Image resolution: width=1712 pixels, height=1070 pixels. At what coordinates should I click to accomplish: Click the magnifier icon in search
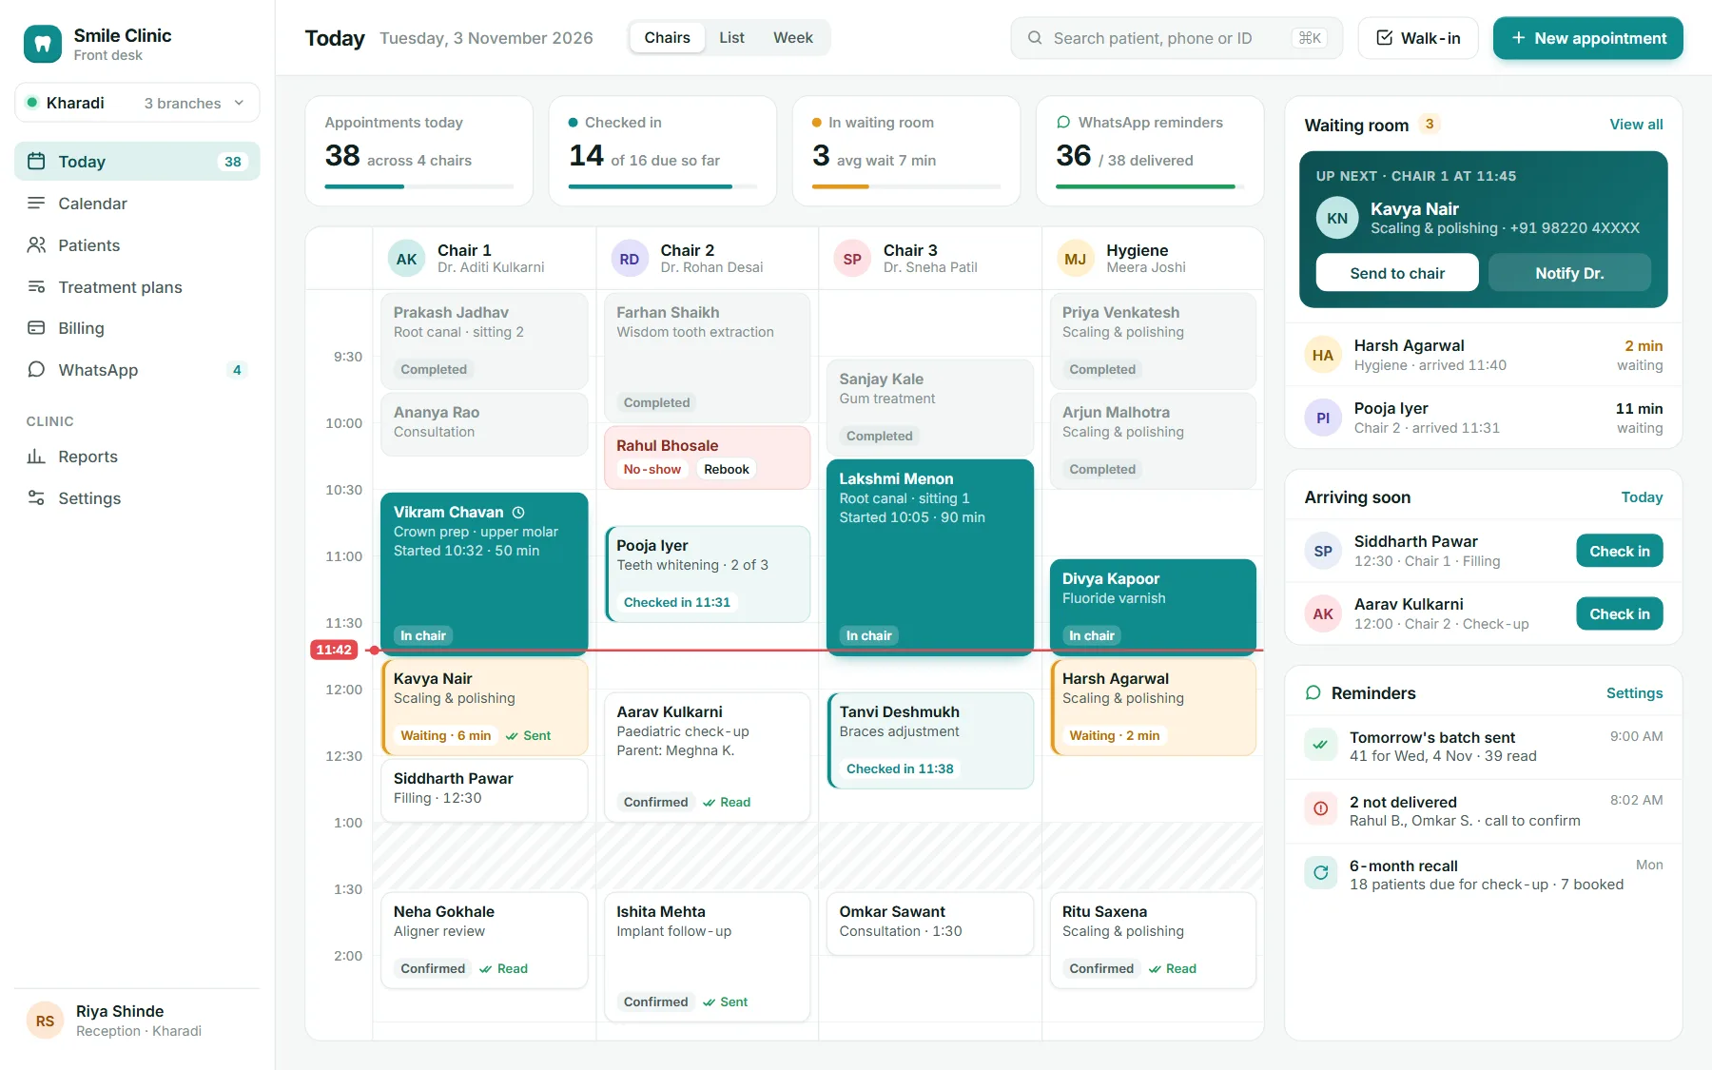pyautogui.click(x=1035, y=38)
